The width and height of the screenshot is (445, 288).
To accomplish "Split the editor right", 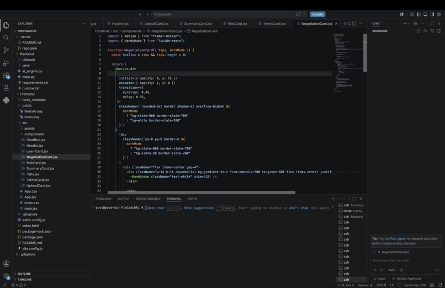I will pos(354,24).
